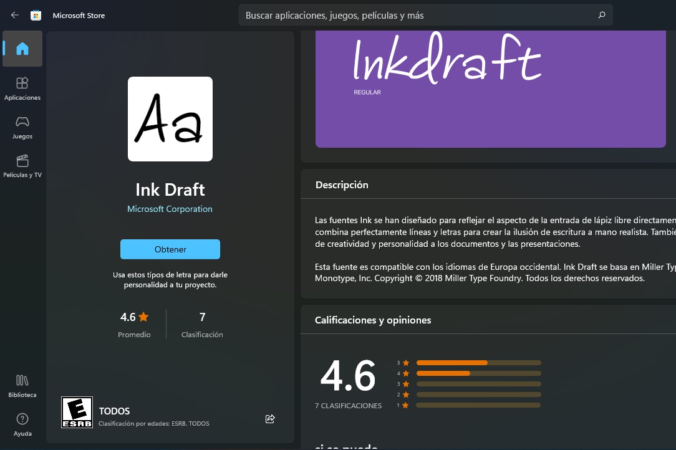676x450 pixels.
Task: Open the Microsoft Corporation publisher link
Action: tap(170, 209)
